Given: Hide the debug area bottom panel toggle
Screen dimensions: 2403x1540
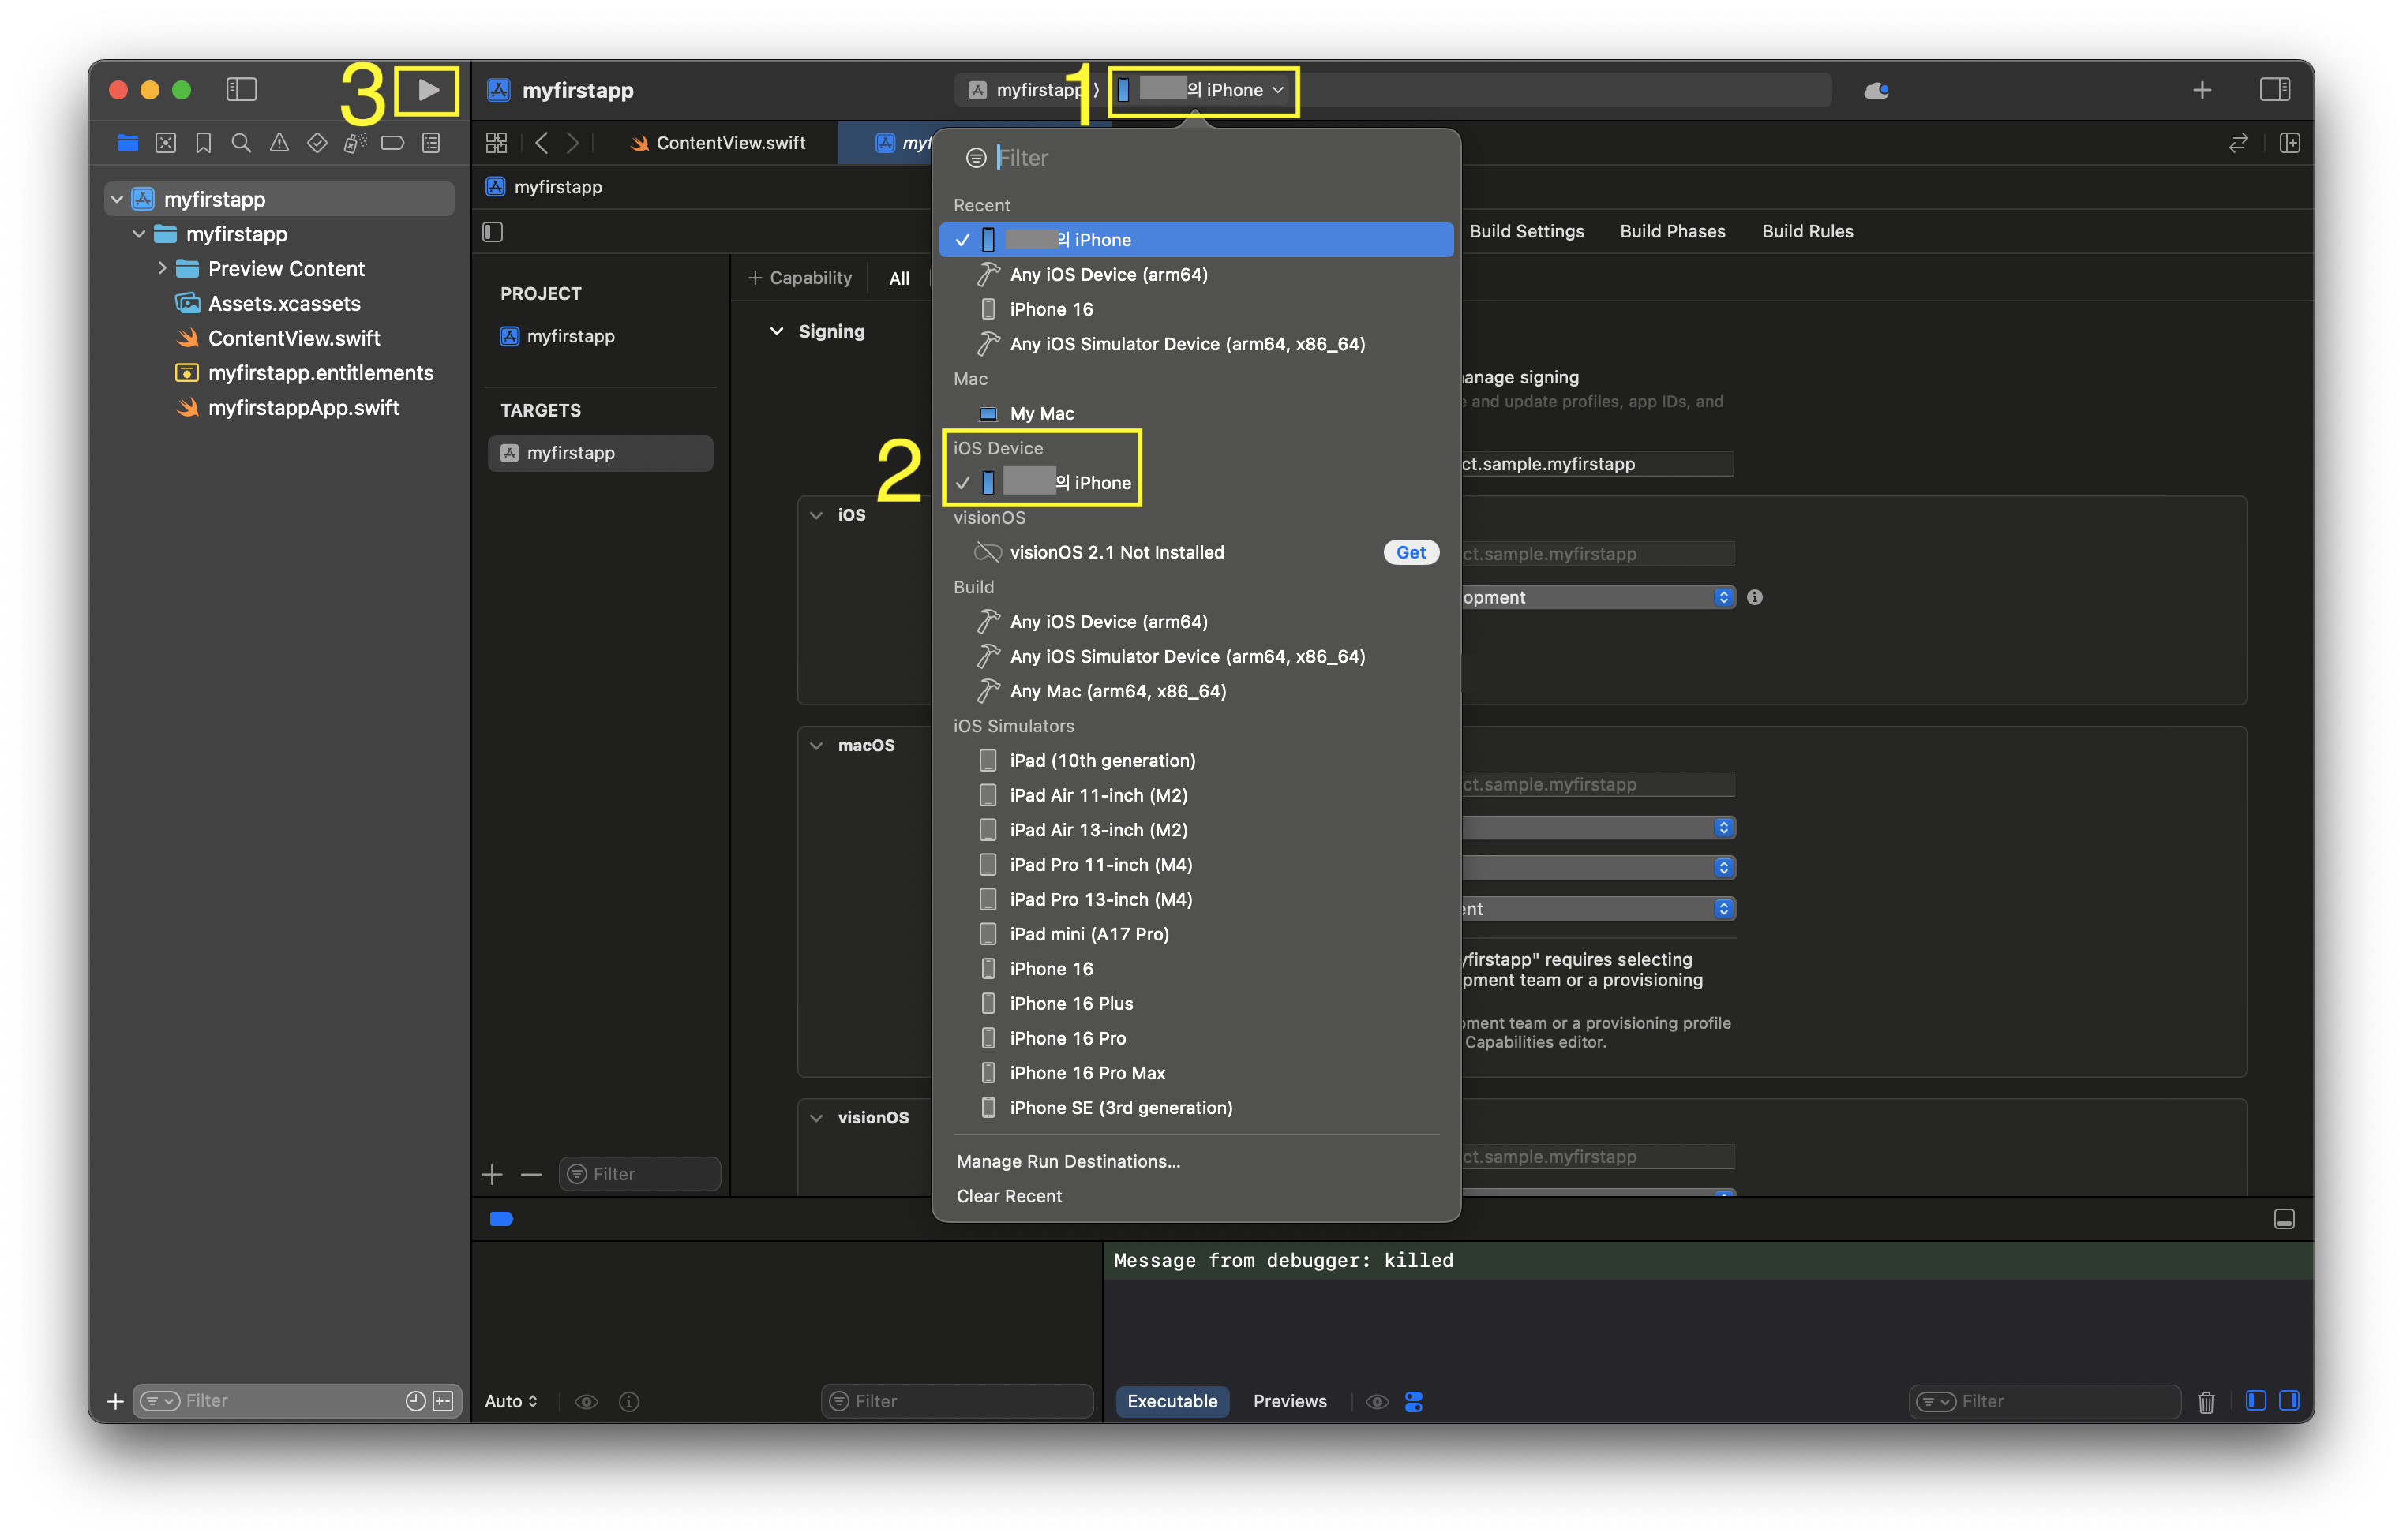Looking at the screenshot, I should 2284,1219.
